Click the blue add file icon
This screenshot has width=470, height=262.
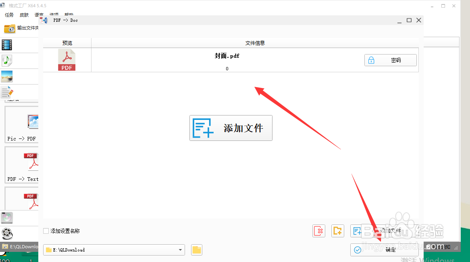[x=356, y=231]
